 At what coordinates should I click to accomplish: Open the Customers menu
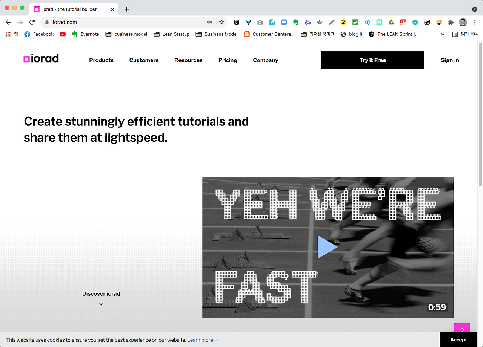pyautogui.click(x=144, y=60)
